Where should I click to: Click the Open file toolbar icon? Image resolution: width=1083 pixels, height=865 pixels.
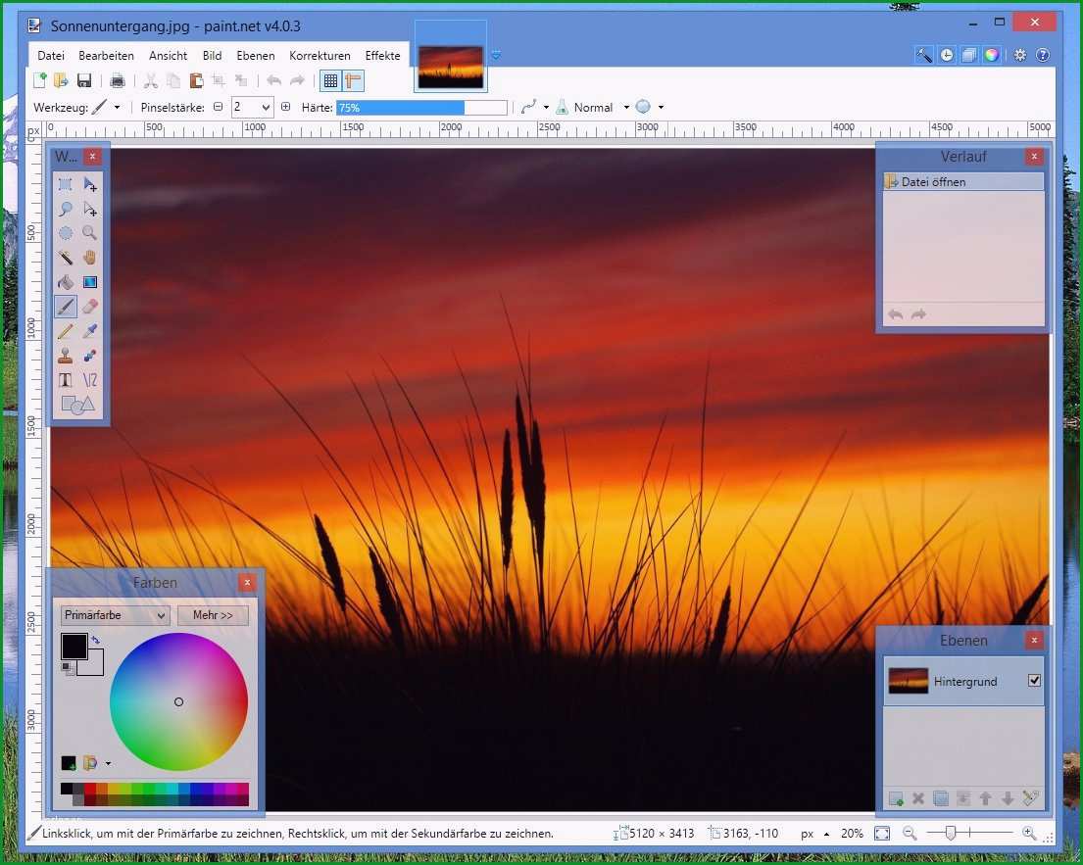coord(62,80)
